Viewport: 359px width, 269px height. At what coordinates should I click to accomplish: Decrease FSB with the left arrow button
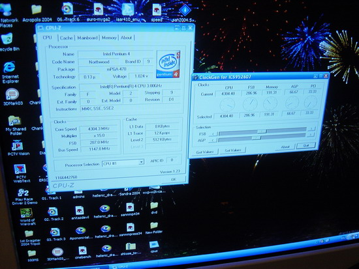point(213,134)
